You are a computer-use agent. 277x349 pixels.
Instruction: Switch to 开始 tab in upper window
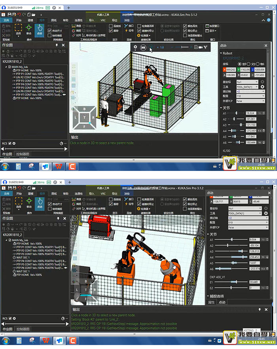point(19,20)
